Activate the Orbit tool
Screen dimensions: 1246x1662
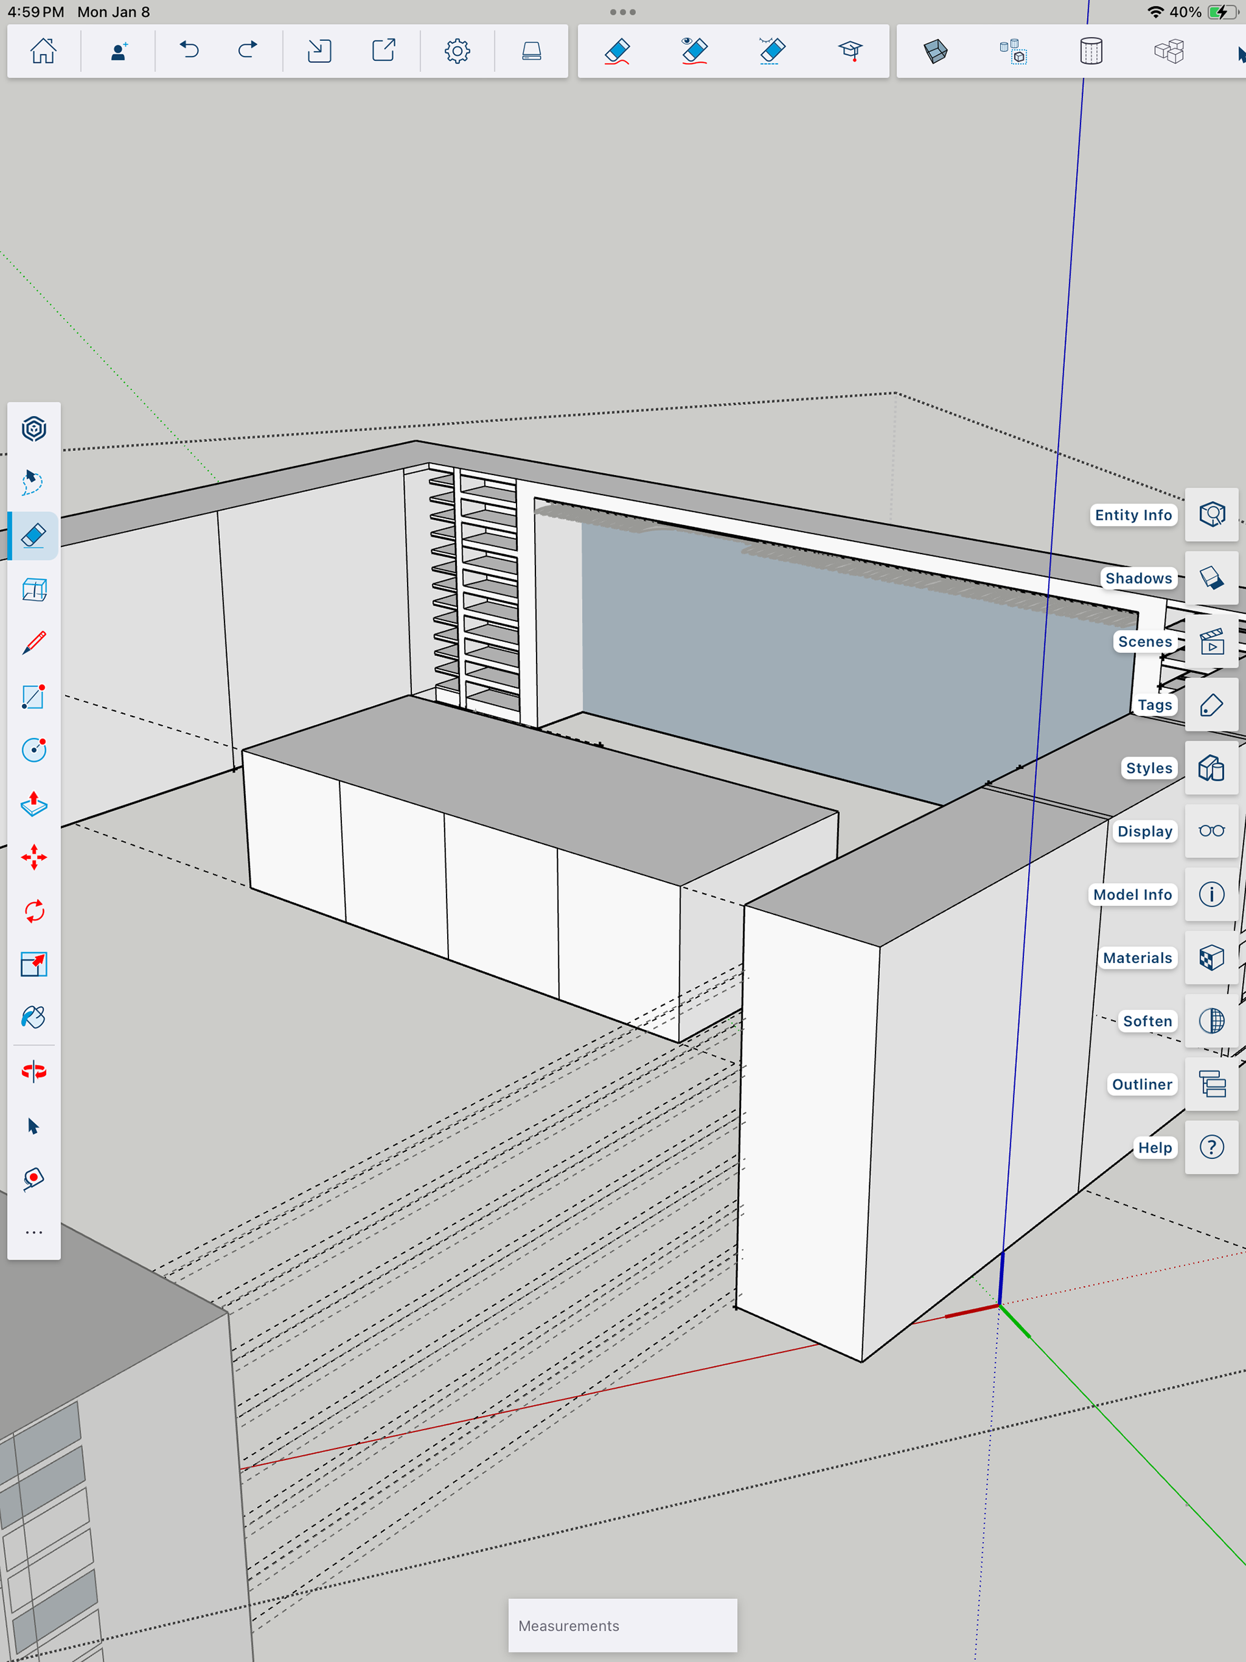[x=34, y=1071]
